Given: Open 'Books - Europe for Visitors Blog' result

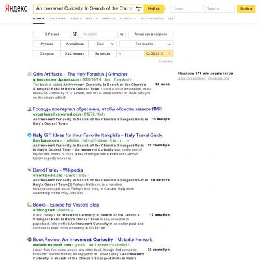Looking at the screenshot, I should [66, 205].
